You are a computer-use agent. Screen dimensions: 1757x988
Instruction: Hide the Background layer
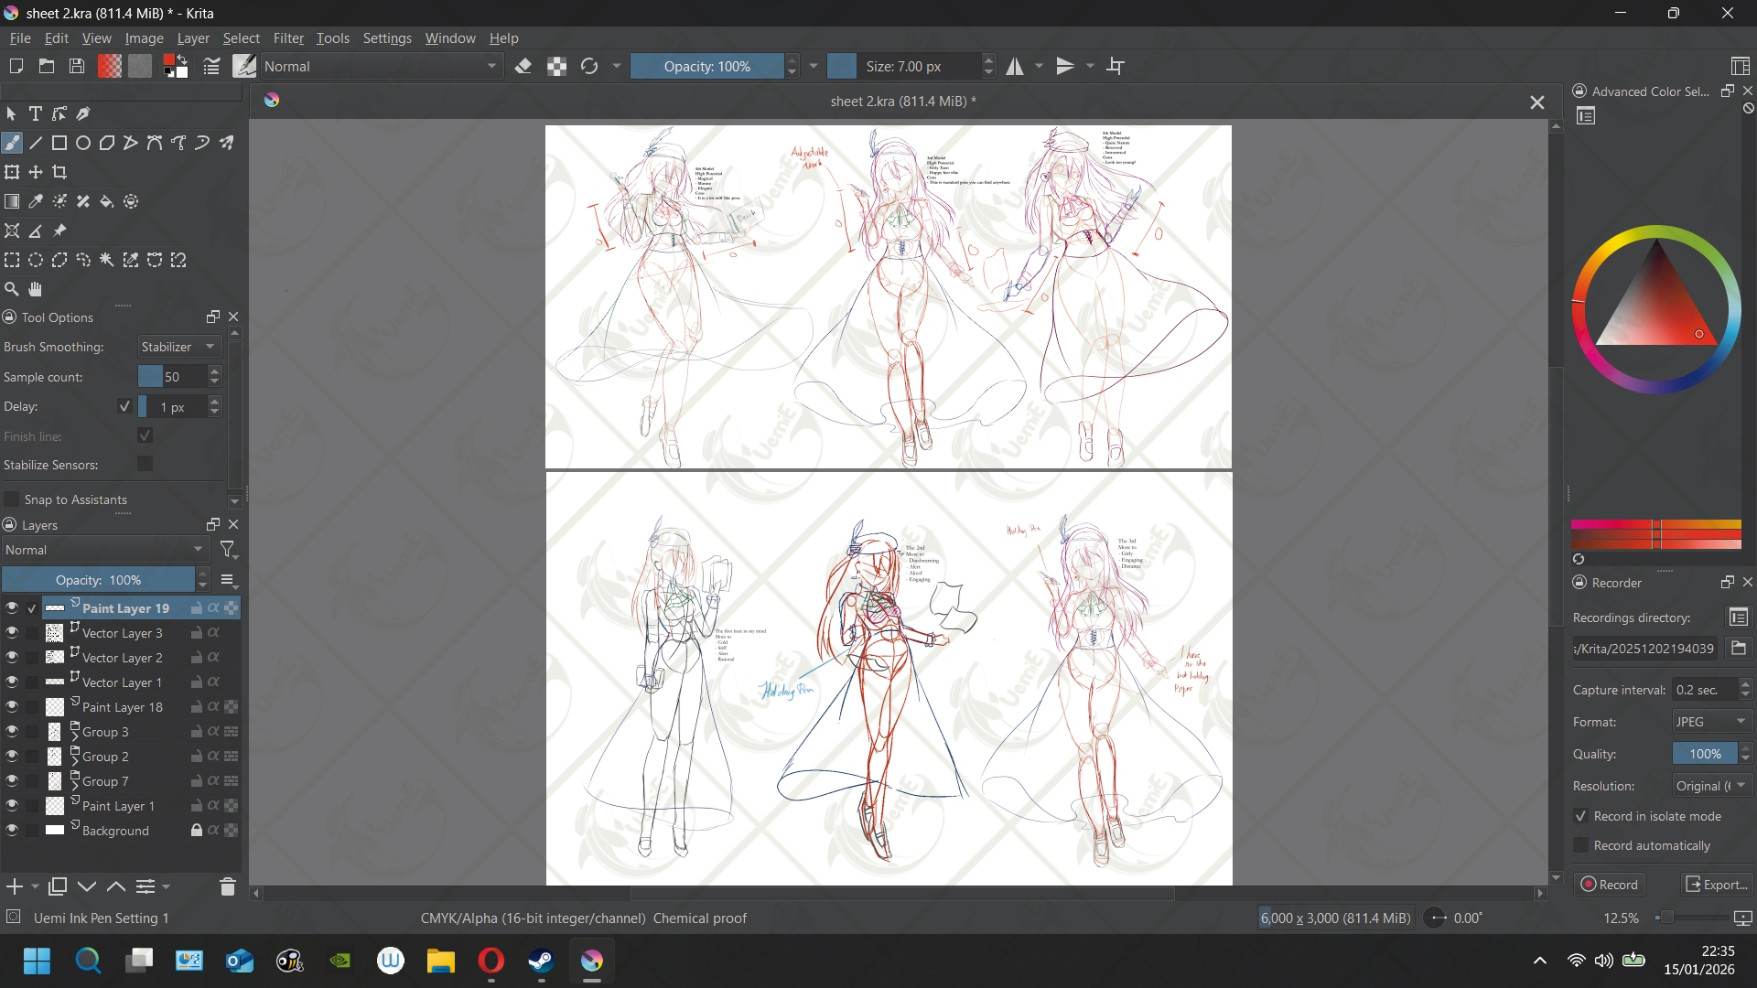12,831
